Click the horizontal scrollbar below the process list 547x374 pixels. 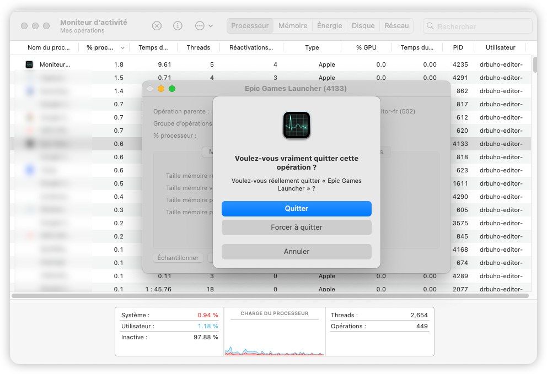tap(270, 296)
